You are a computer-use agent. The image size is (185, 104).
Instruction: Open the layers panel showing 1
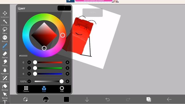pos(149,99)
